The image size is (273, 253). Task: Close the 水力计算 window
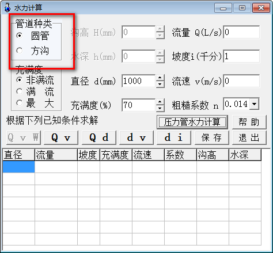pyautogui.click(x=261, y=8)
